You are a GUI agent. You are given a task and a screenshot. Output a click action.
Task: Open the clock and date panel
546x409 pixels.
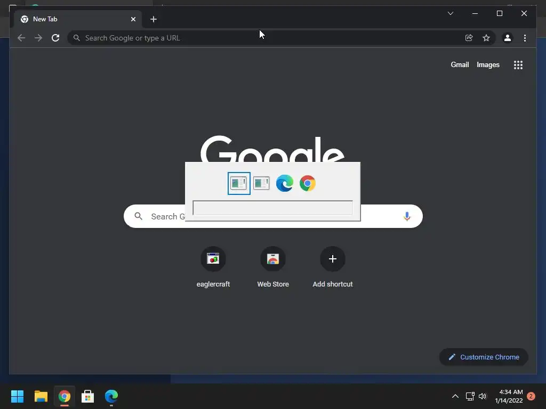click(x=509, y=396)
